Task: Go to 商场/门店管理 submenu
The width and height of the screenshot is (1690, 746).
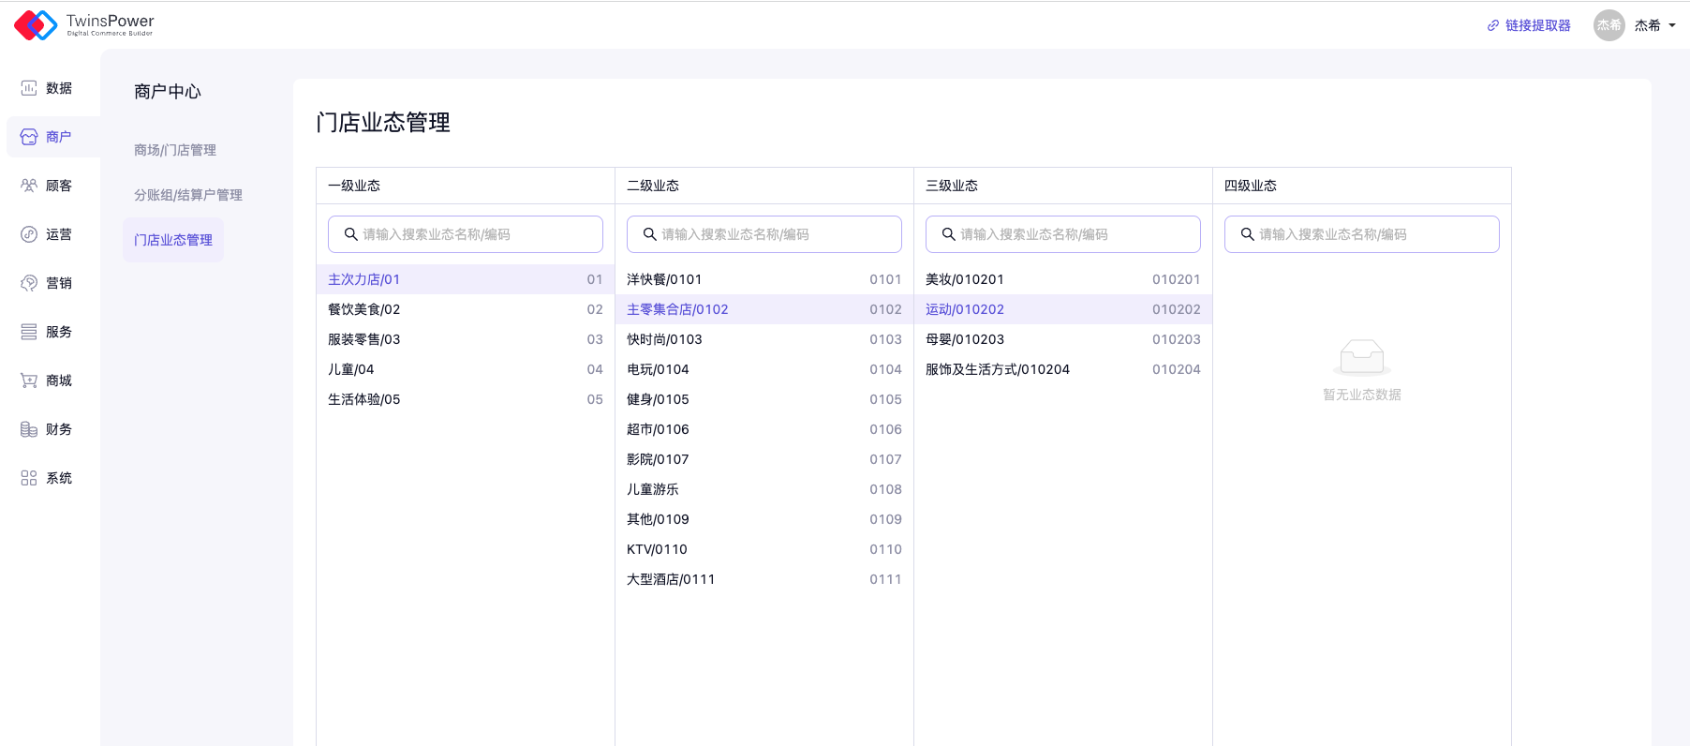Action: pyautogui.click(x=175, y=150)
